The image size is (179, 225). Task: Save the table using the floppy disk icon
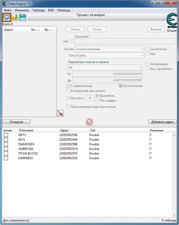point(23,17)
